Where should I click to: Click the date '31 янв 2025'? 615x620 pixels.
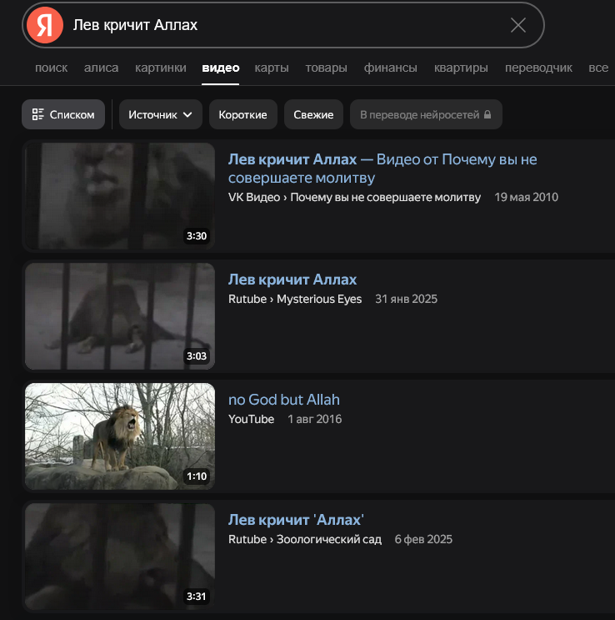coord(406,299)
